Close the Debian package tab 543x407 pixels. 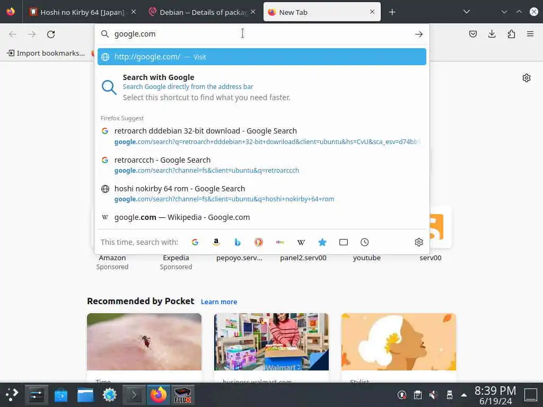tap(253, 12)
